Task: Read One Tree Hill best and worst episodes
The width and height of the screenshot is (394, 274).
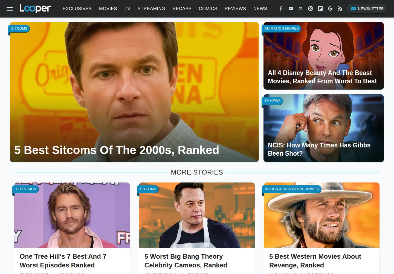Action: pos(63,261)
